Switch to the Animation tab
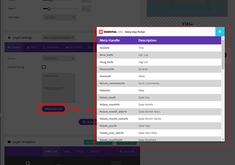The width and height of the screenshot is (235, 165). [x=74, y=47]
